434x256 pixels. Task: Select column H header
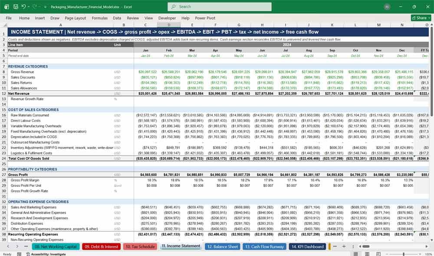262,25
